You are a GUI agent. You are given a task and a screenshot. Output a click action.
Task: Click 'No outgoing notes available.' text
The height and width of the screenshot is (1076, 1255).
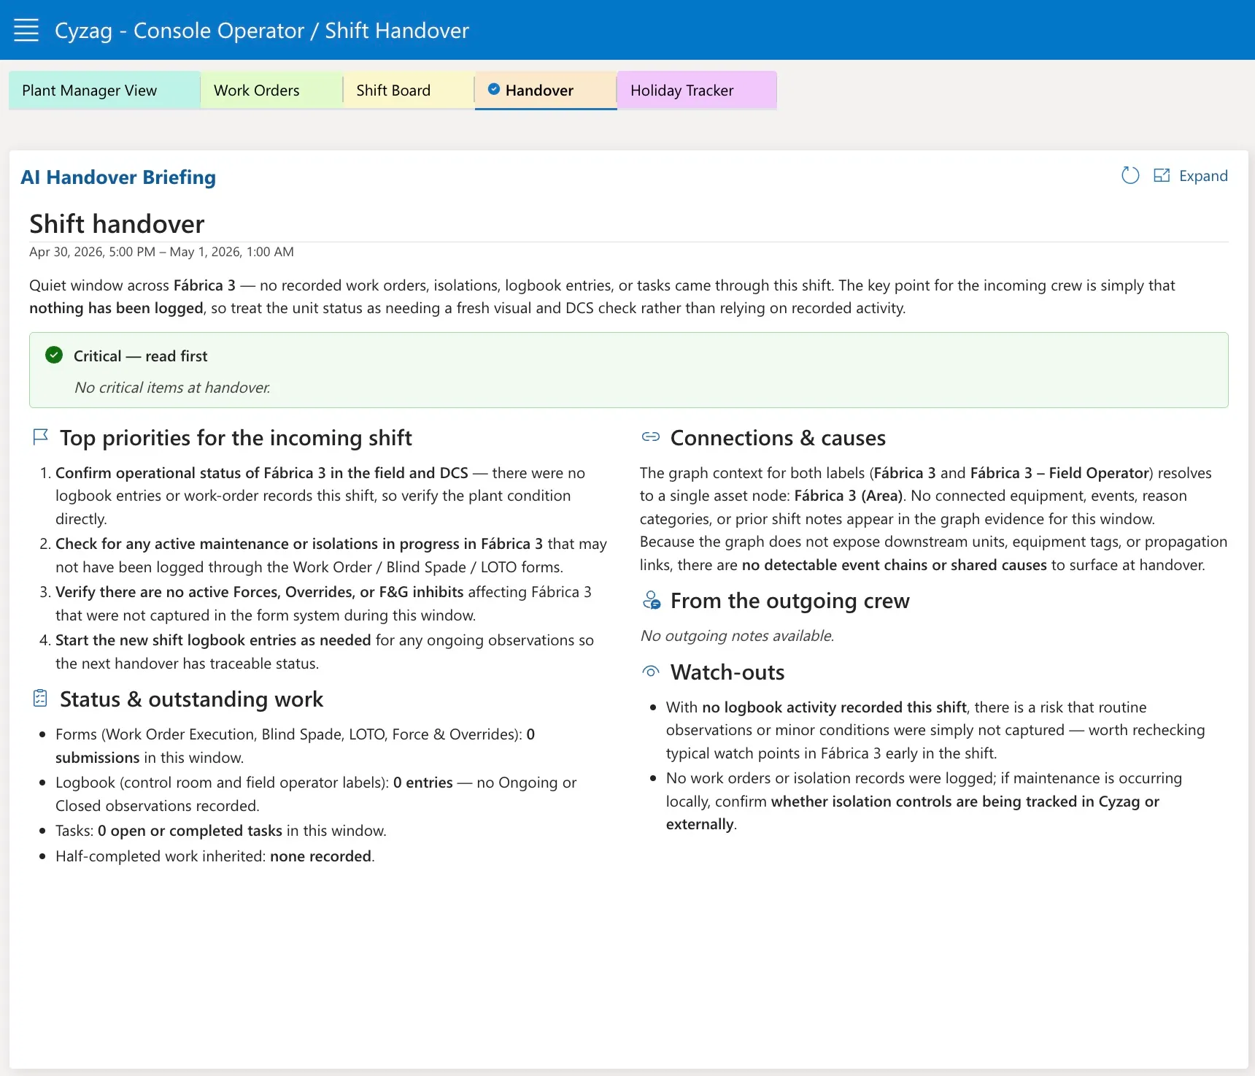(737, 636)
